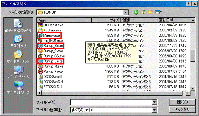The image size is (199, 116).
Task: Select the file name DBRebld.exe
Action: point(53,25)
